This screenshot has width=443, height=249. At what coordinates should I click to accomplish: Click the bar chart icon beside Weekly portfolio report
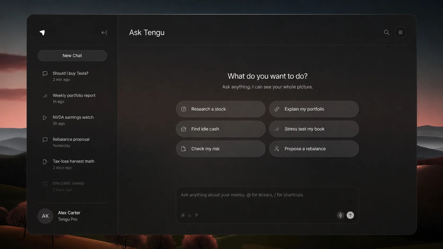(45, 96)
